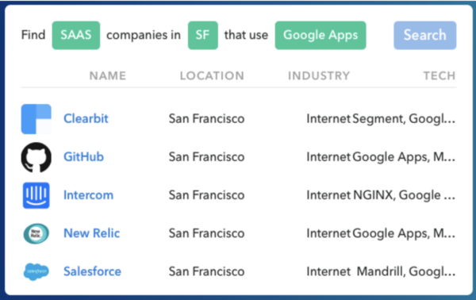Open the SAAS filter tag
This screenshot has height=300, width=476.
click(76, 35)
